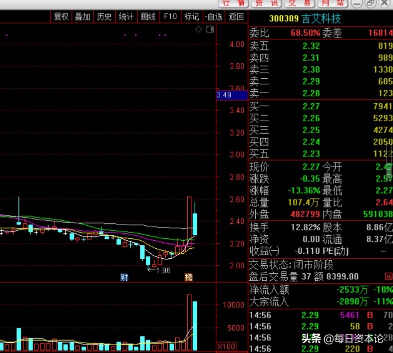Click the 返回 back button

(x=236, y=17)
